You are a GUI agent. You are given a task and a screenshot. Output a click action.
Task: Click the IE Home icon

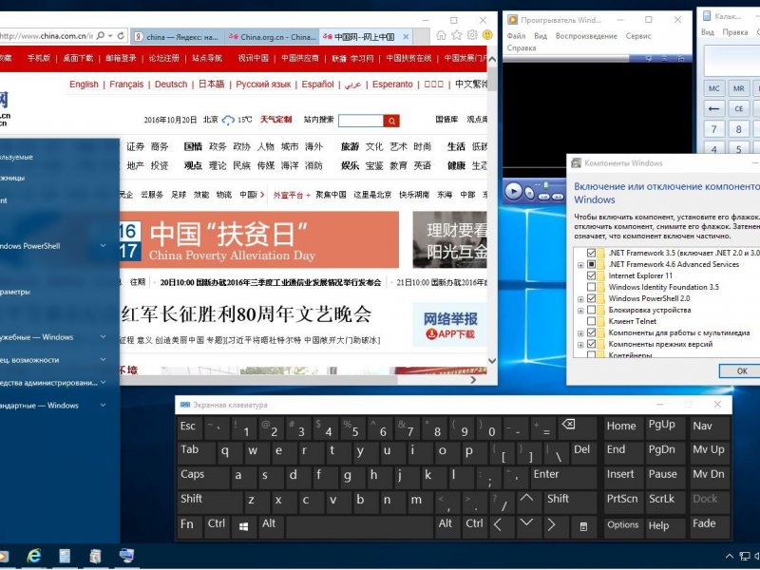(x=441, y=35)
